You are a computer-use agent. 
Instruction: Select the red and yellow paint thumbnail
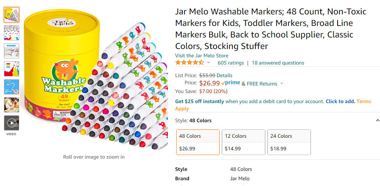point(11,69)
